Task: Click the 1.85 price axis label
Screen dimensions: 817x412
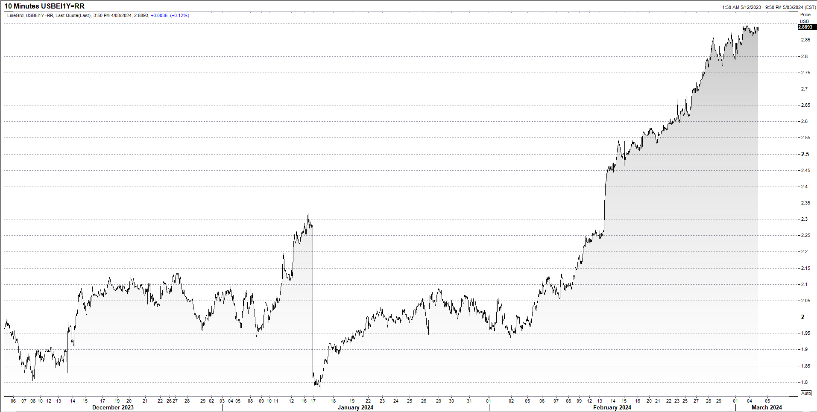Action: (x=805, y=366)
